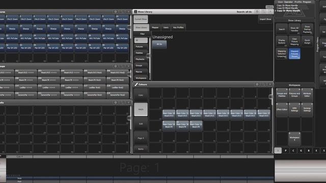Click the Quick Assign softkey

click(307, 41)
